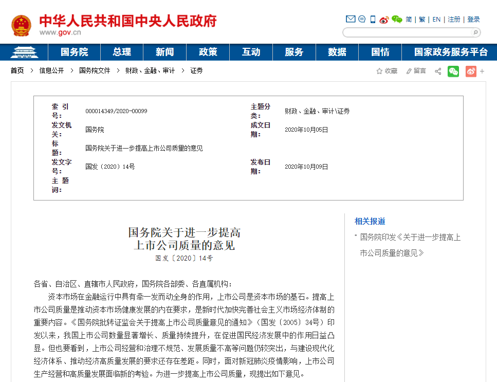Open the 新闻 navigation menu
This screenshot has width=497, height=382.
(x=164, y=52)
